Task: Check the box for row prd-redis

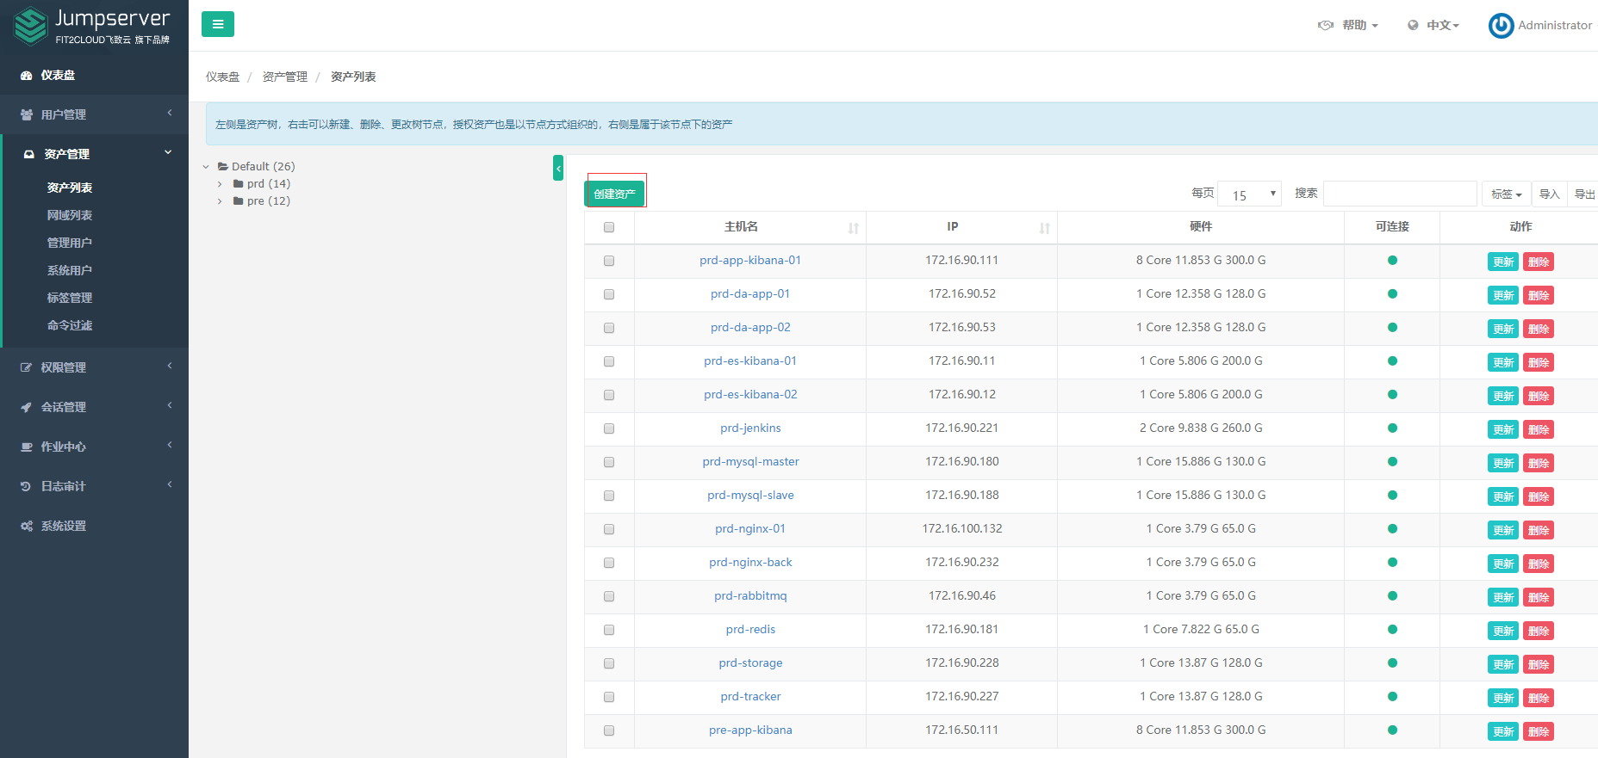Action: pyautogui.click(x=609, y=630)
